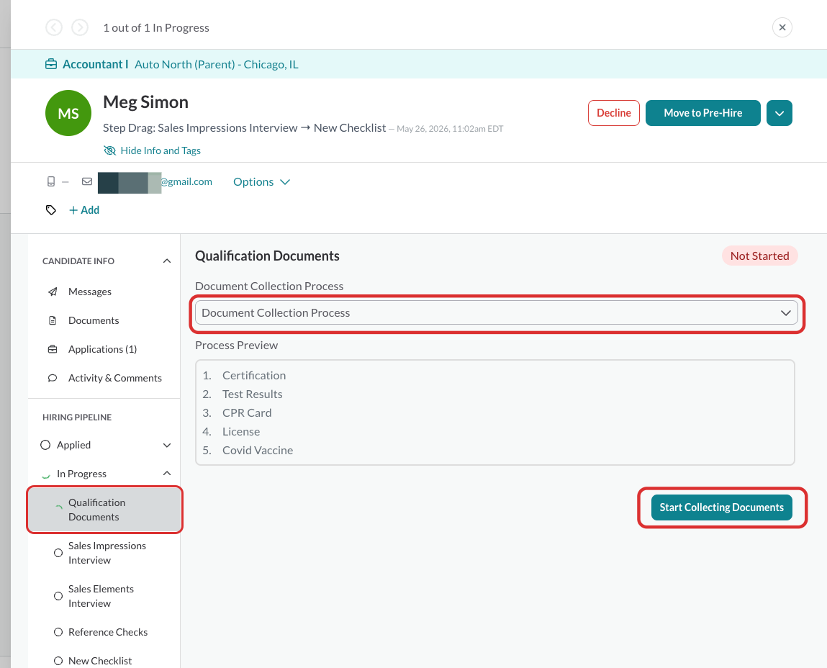This screenshot has height=668, width=827.
Task: Click Move to Pre-Hire button
Action: [703, 113]
